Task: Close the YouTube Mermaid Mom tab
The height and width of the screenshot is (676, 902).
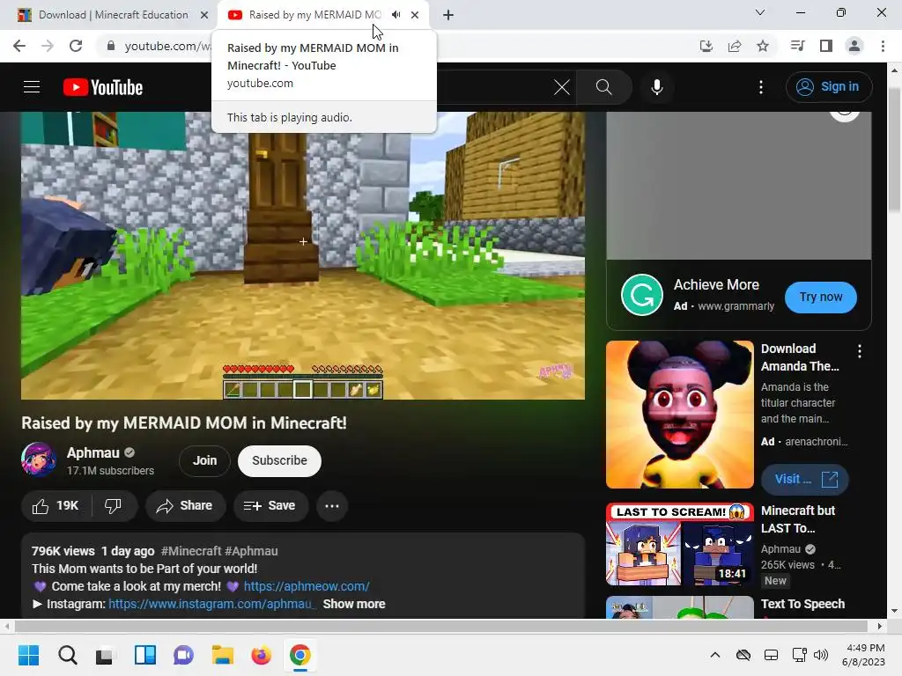Action: [415, 15]
